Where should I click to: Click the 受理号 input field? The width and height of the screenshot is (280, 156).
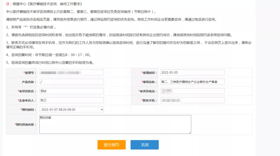point(72,73)
